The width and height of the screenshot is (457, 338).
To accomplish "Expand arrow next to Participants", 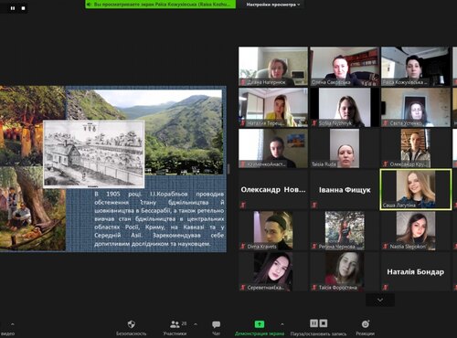I will [196, 324].
